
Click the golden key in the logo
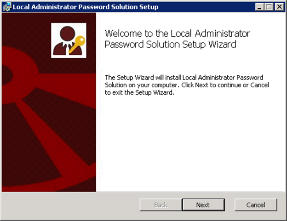pyautogui.click(x=78, y=44)
